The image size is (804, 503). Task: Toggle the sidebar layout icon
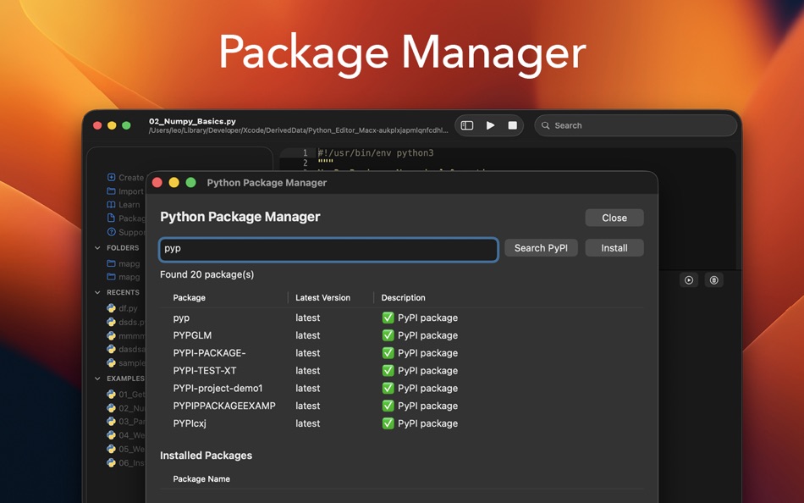[467, 124]
